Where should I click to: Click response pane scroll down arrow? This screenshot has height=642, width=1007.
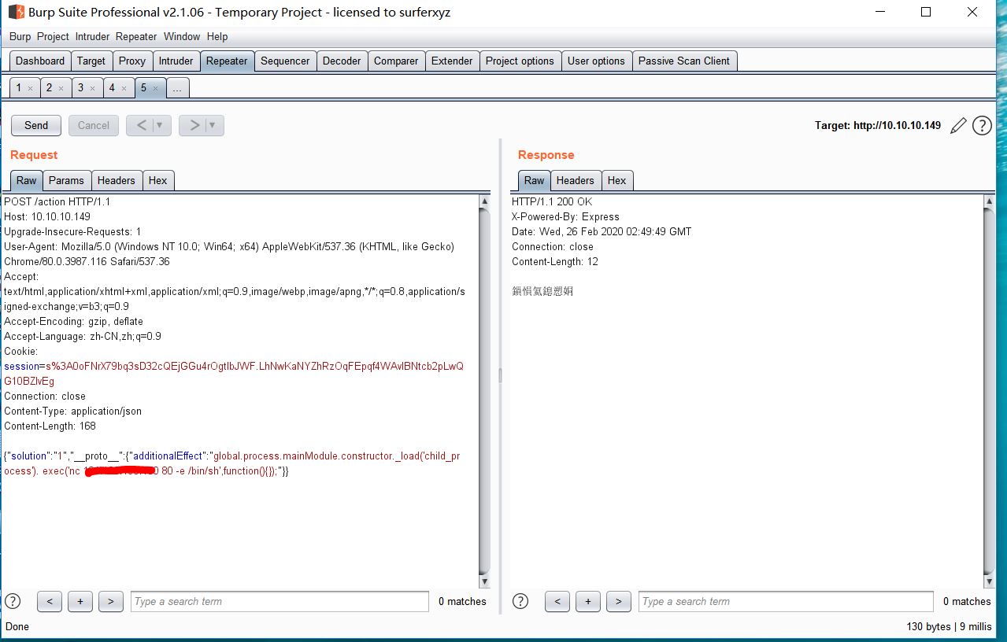point(990,581)
